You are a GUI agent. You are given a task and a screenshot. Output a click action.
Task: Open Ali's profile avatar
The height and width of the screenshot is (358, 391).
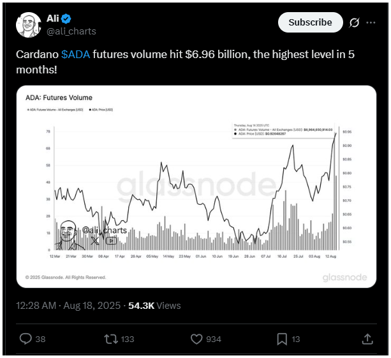click(x=29, y=25)
